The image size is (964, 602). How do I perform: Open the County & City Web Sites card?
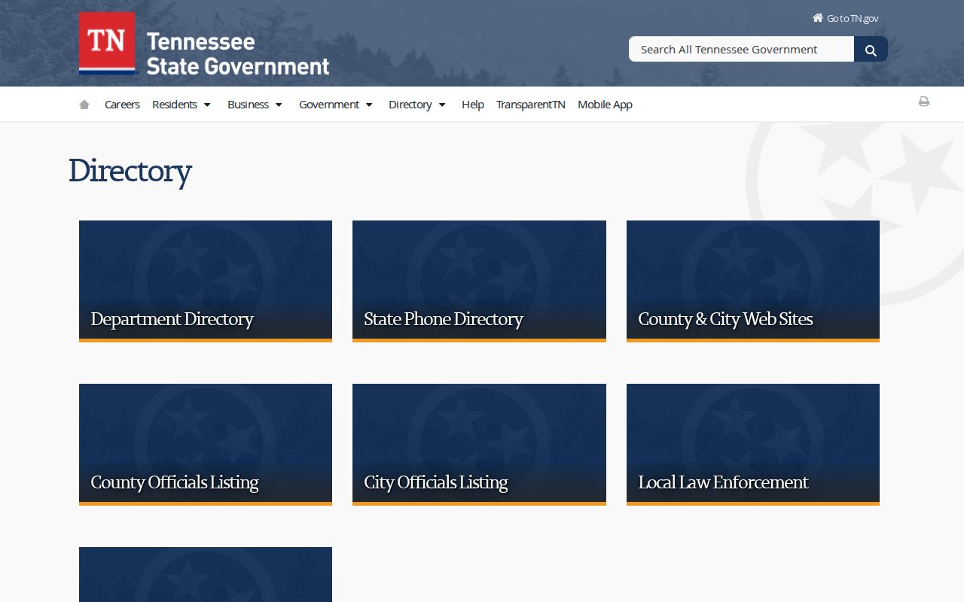coord(753,281)
